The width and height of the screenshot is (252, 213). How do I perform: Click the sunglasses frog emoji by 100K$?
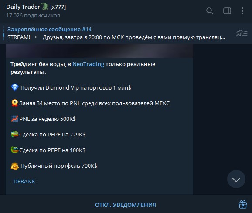point(15,150)
